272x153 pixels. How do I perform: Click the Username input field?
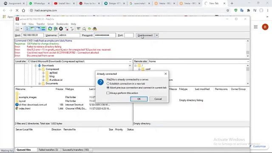[x=69, y=35]
